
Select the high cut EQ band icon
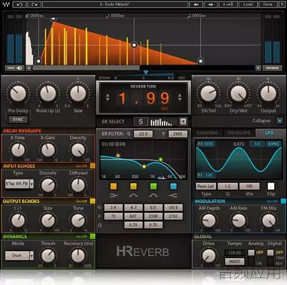(173, 195)
